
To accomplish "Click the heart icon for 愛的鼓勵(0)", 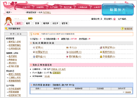I will click(67, 57).
